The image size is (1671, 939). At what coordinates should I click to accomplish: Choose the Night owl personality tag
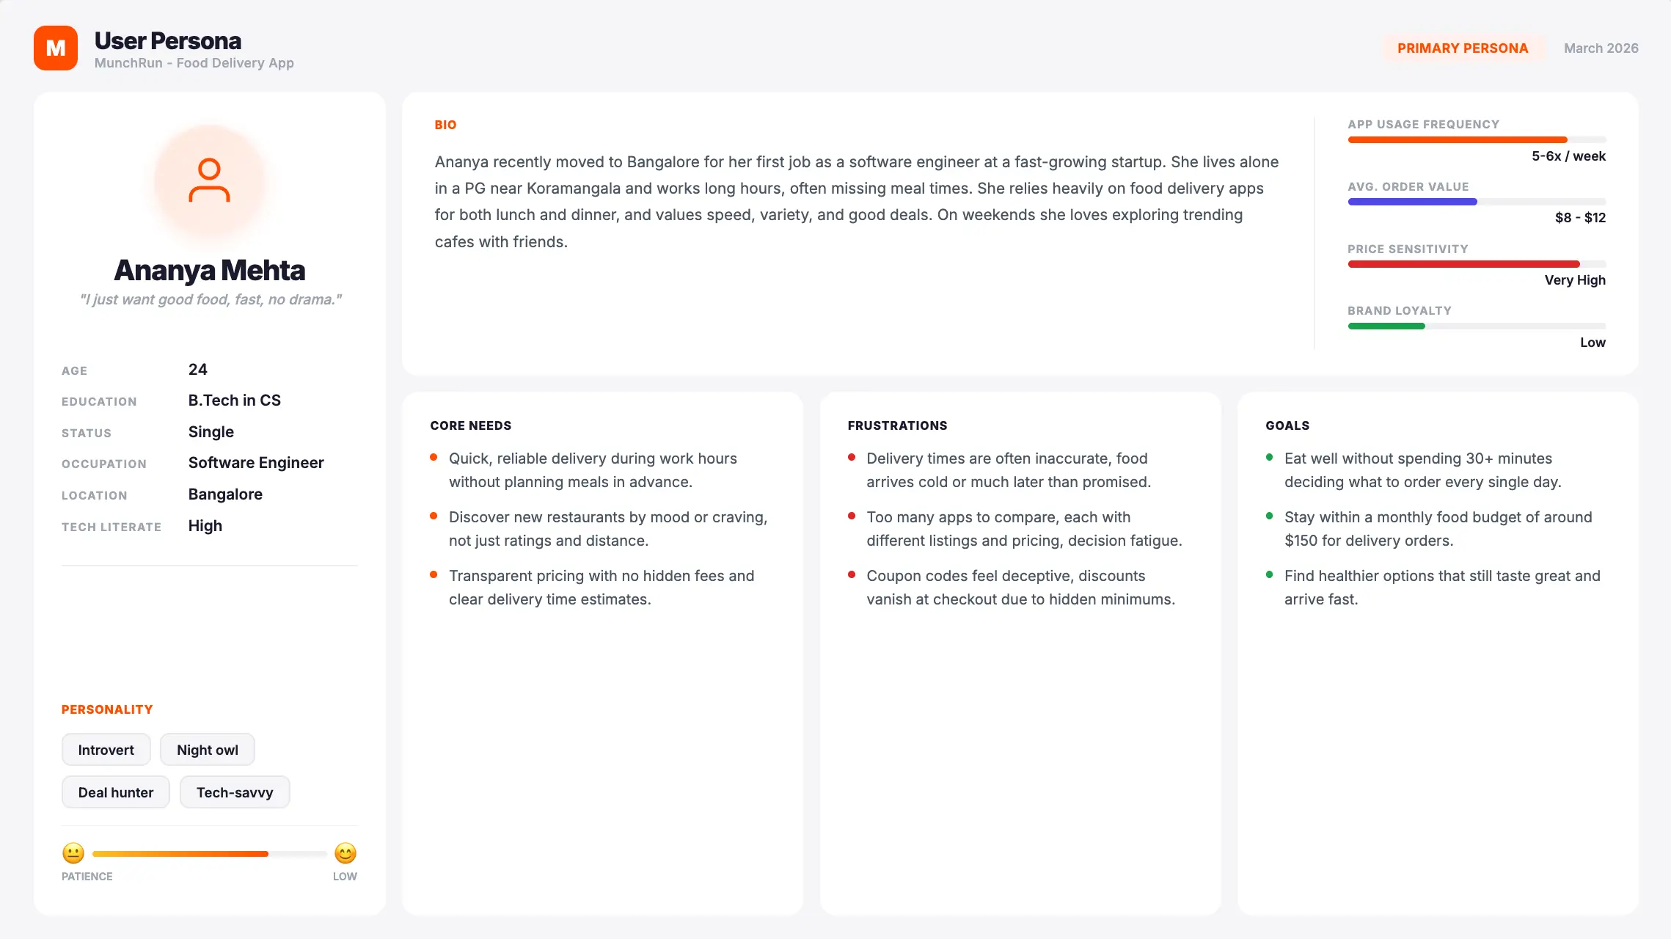[x=208, y=750]
